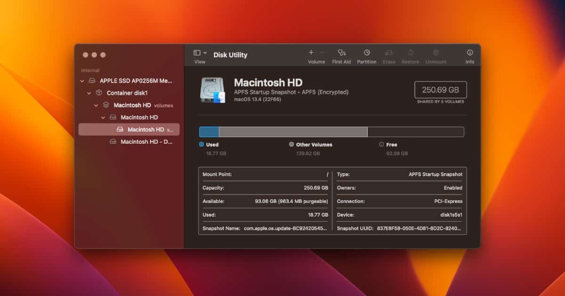Collapse the Macintosh HD volumes group

click(96, 105)
